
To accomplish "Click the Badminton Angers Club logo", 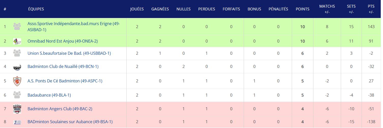I will pos(17,109).
